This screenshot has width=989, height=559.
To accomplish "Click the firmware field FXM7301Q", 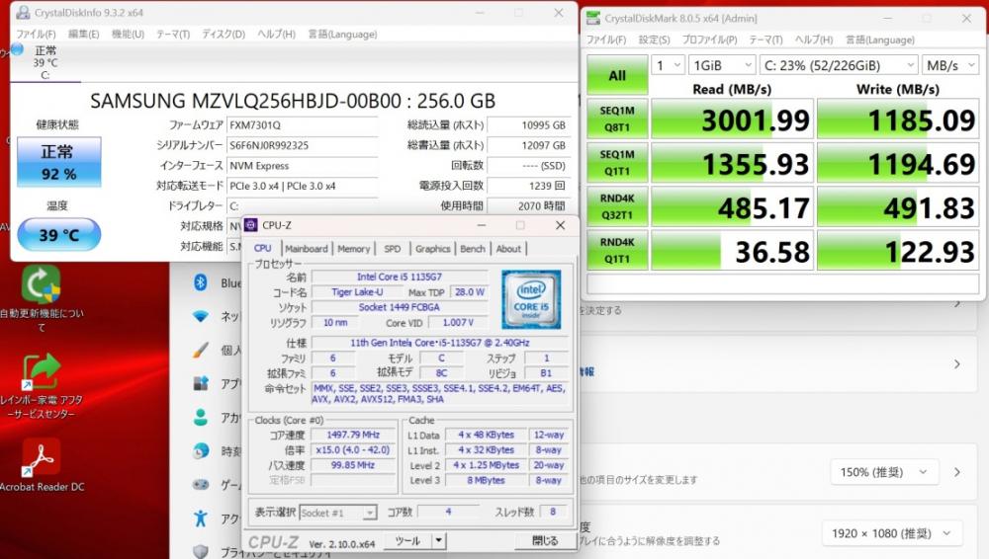I will coord(302,124).
